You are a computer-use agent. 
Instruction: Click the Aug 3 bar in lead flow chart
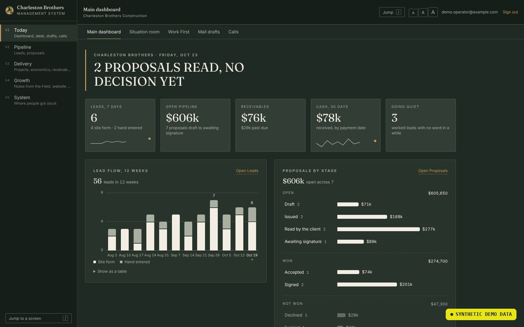(112, 240)
